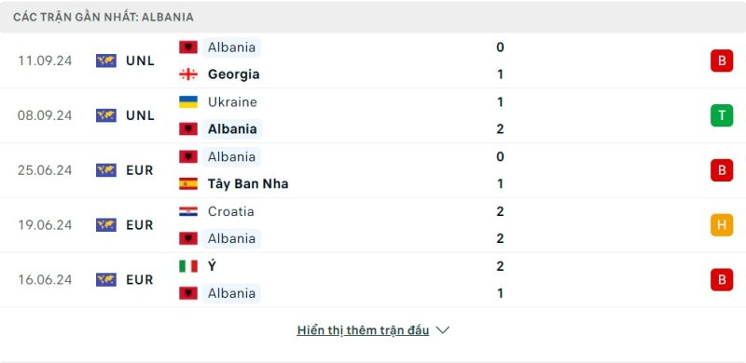746x363 pixels.
Task: Click the Italy flag next to Ý
Action: pos(188,266)
